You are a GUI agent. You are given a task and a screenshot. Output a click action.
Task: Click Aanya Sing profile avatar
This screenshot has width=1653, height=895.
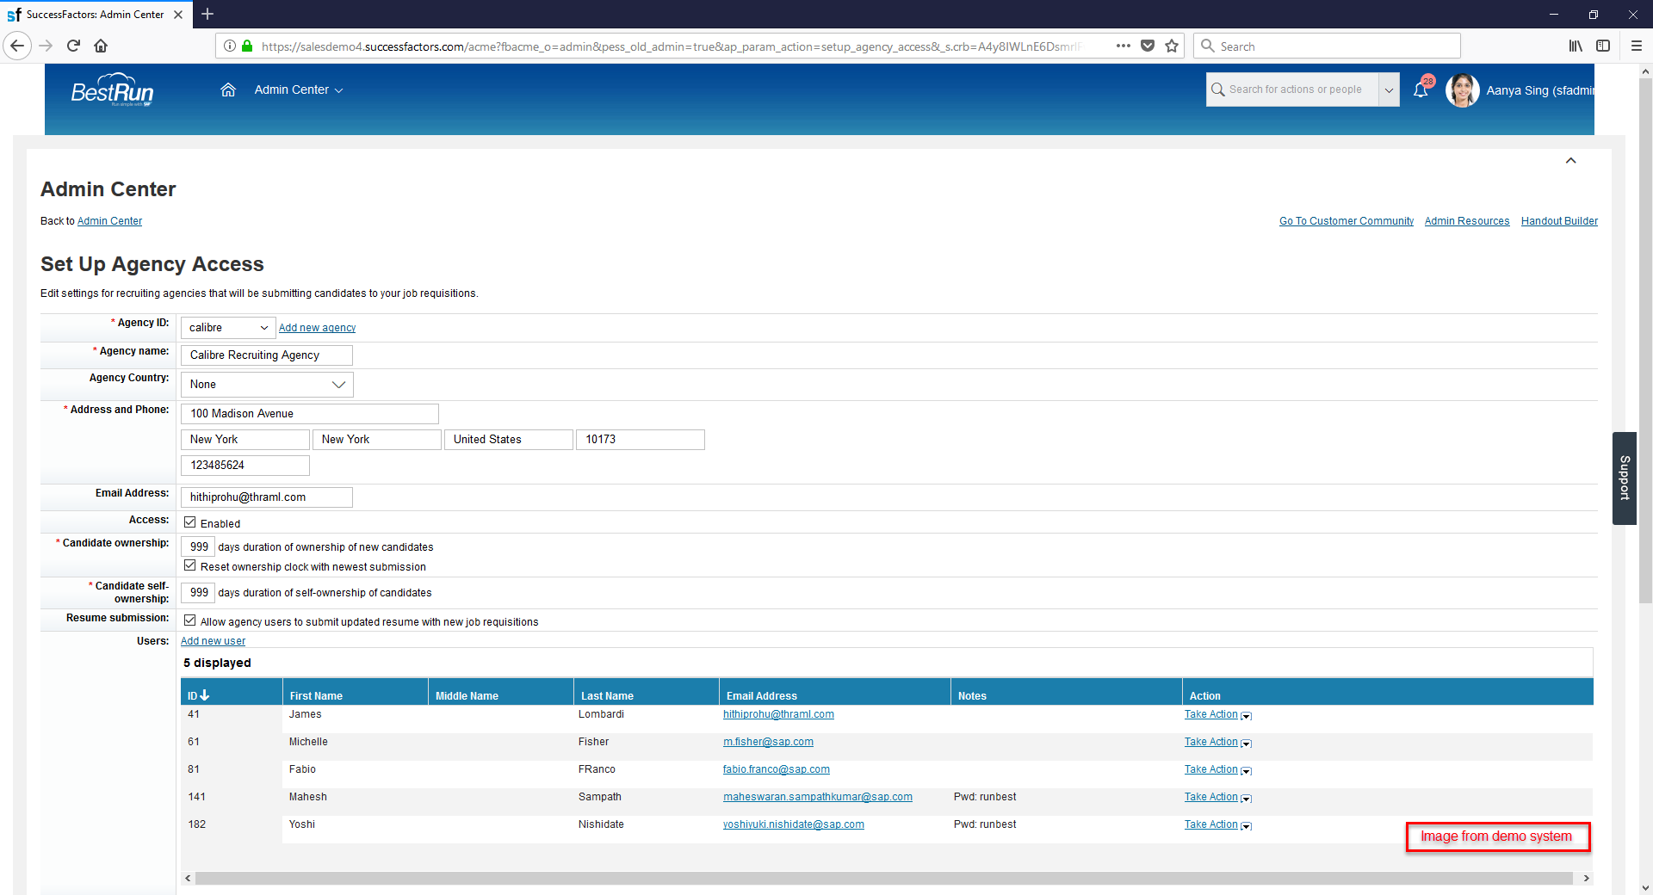(x=1462, y=89)
